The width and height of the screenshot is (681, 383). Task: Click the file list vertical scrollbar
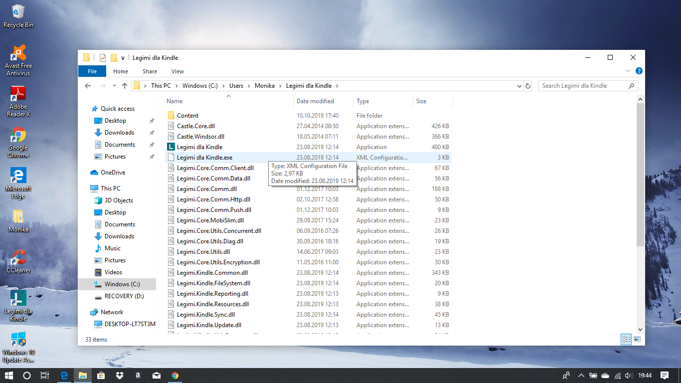point(640,175)
